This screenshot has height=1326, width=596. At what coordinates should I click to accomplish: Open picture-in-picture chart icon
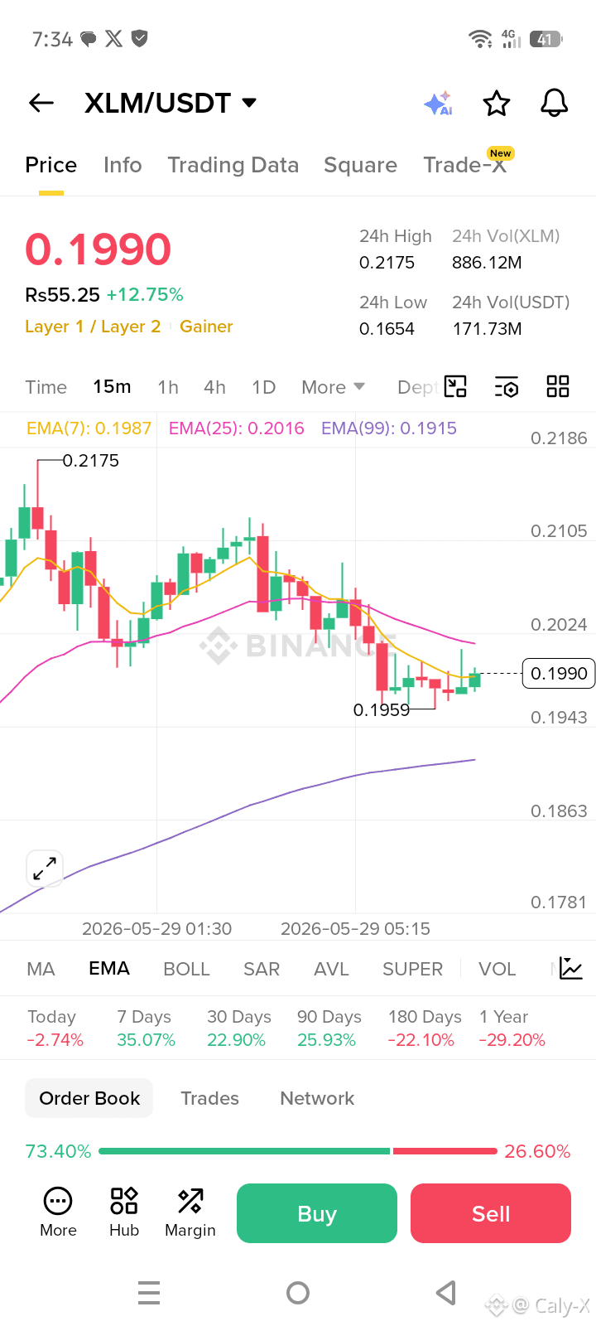pyautogui.click(x=455, y=386)
